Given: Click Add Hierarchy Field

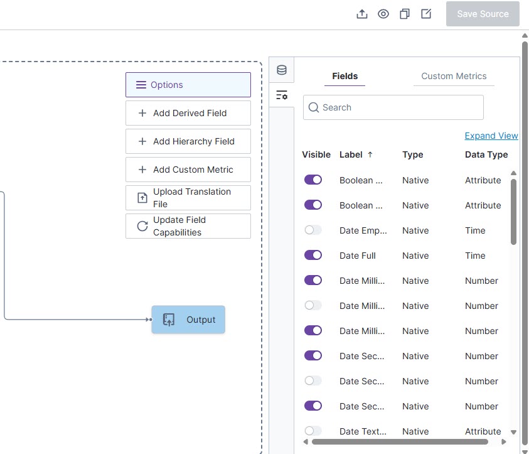Looking at the screenshot, I should click(x=188, y=141).
